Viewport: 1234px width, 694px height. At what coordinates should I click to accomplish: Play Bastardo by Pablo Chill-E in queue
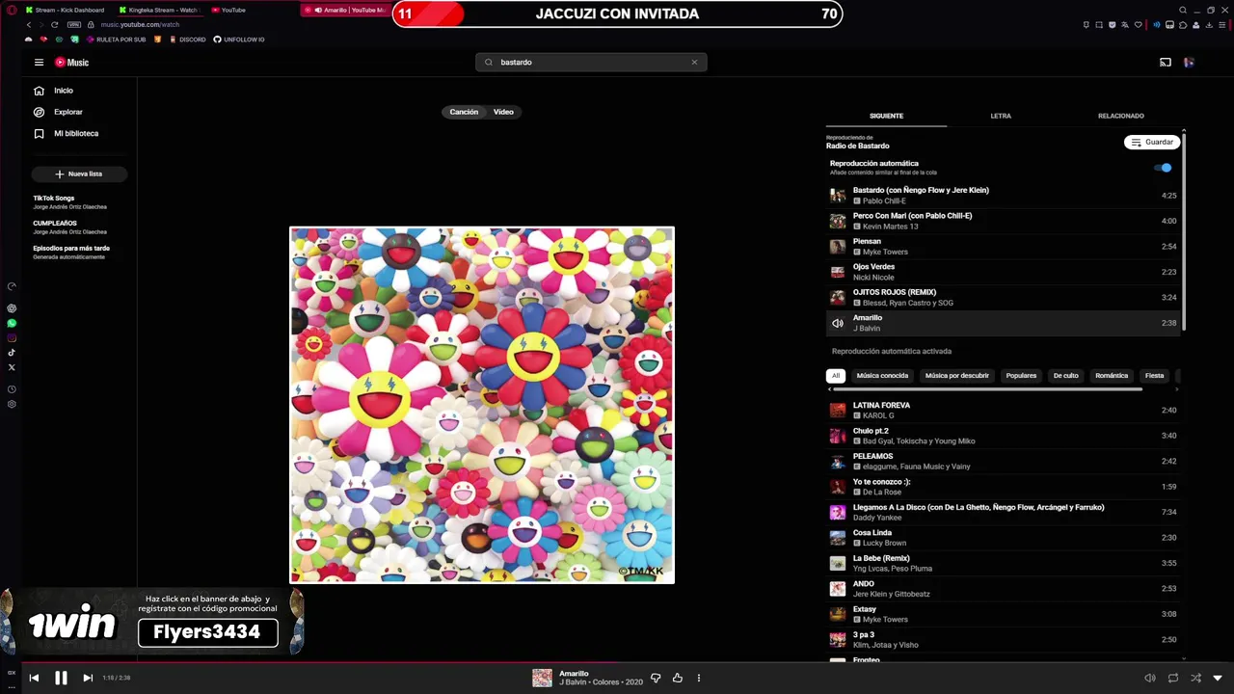[x=1003, y=196]
